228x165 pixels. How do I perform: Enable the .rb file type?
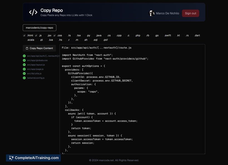pyautogui.click(x=143, y=35)
